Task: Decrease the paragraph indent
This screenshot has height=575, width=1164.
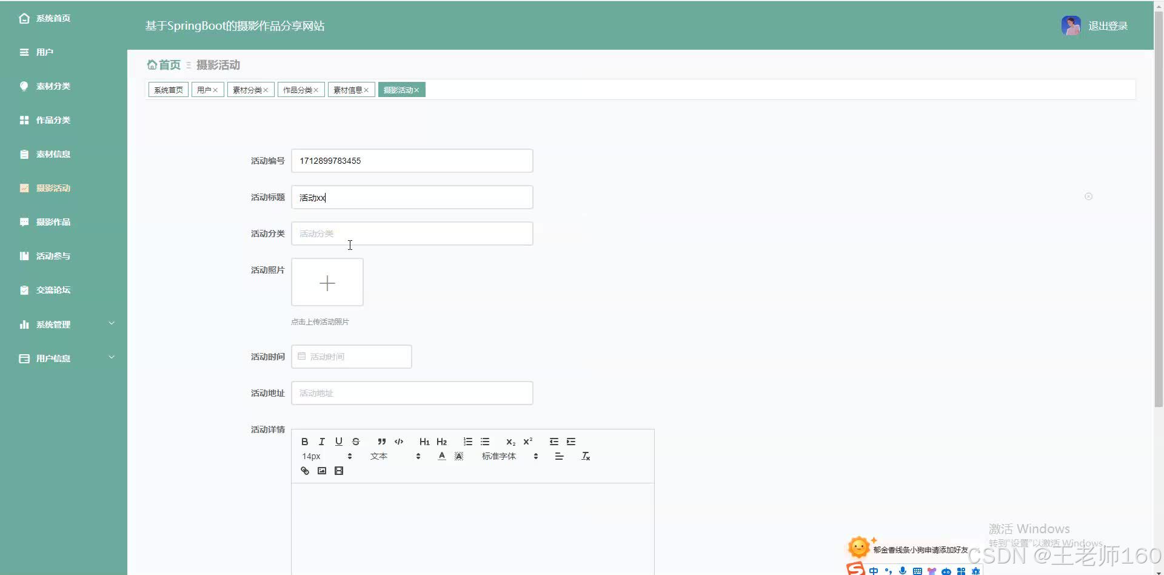Action: point(554,442)
